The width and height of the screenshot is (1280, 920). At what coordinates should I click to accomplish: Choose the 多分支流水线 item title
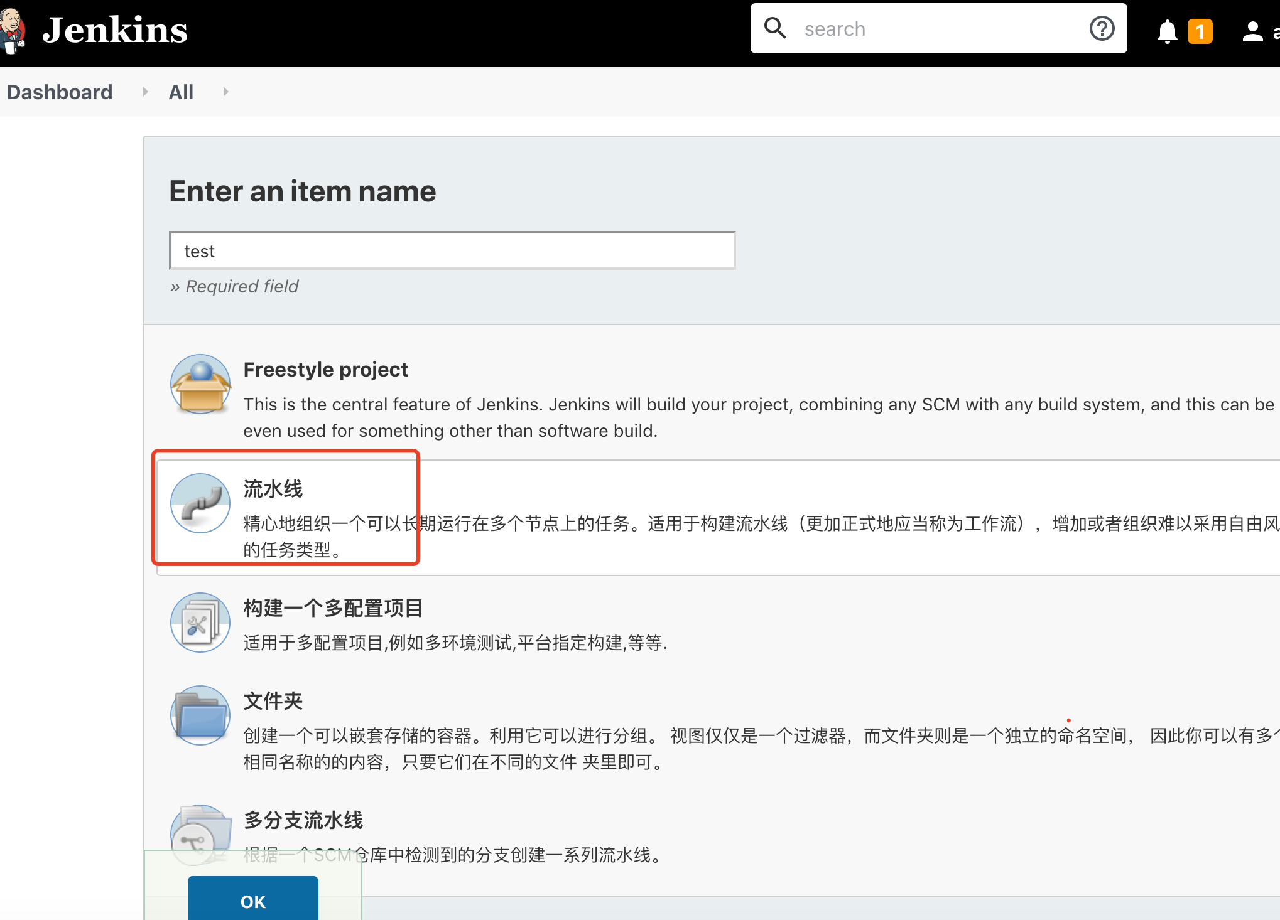click(x=303, y=820)
